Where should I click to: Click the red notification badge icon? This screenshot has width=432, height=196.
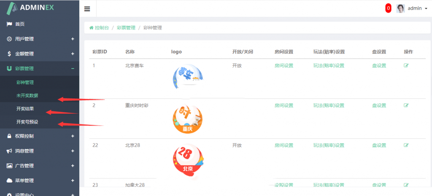pyautogui.click(x=388, y=8)
